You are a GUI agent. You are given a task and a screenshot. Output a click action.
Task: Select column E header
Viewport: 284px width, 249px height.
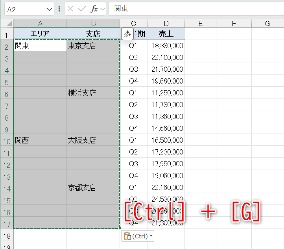coord(200,23)
